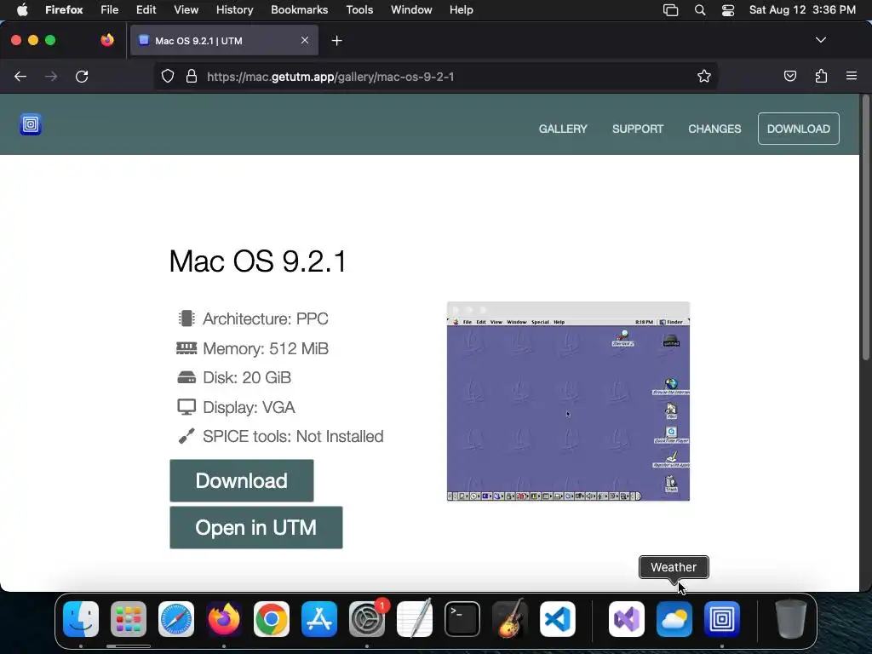Screen dimensions: 872x654
Task: Click the Open in UTM button
Action: pos(256,527)
